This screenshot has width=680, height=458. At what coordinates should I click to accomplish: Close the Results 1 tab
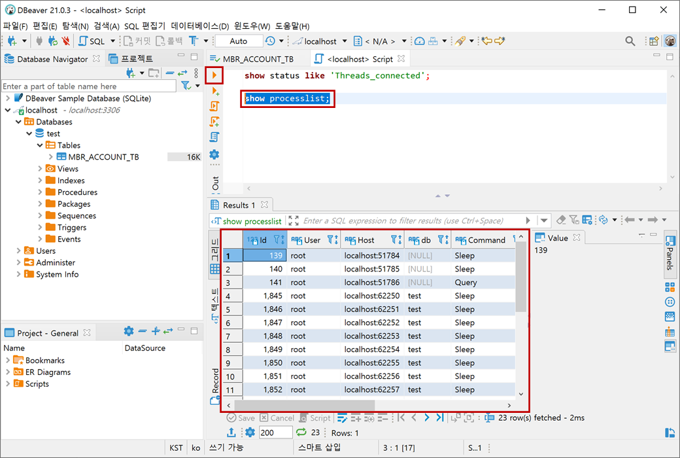click(x=265, y=205)
